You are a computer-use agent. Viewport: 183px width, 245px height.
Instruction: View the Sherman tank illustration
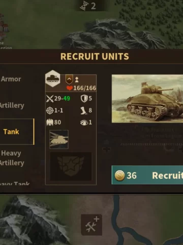coord(147,99)
